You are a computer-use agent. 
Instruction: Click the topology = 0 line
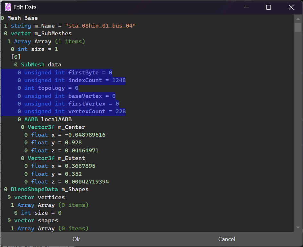(x=48, y=88)
